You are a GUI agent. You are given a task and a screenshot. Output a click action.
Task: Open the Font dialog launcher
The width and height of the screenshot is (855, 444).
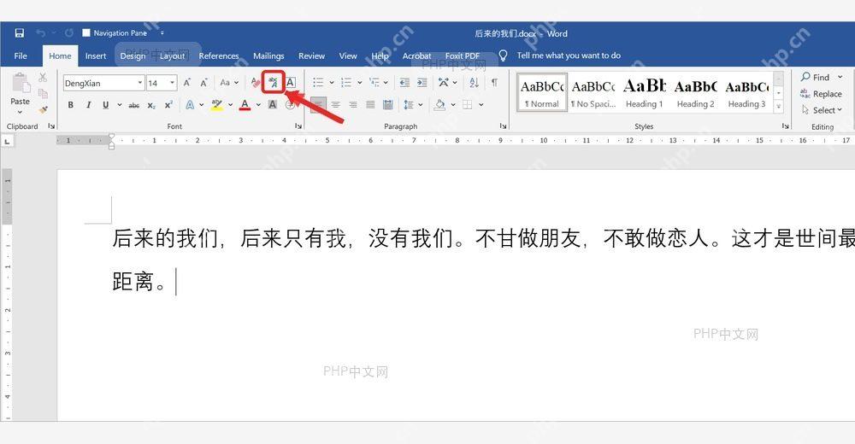click(298, 126)
